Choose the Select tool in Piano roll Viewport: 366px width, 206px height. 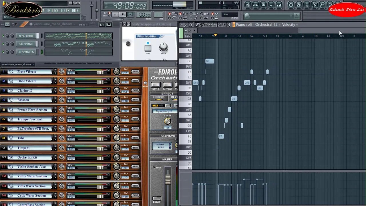[x=220, y=25]
